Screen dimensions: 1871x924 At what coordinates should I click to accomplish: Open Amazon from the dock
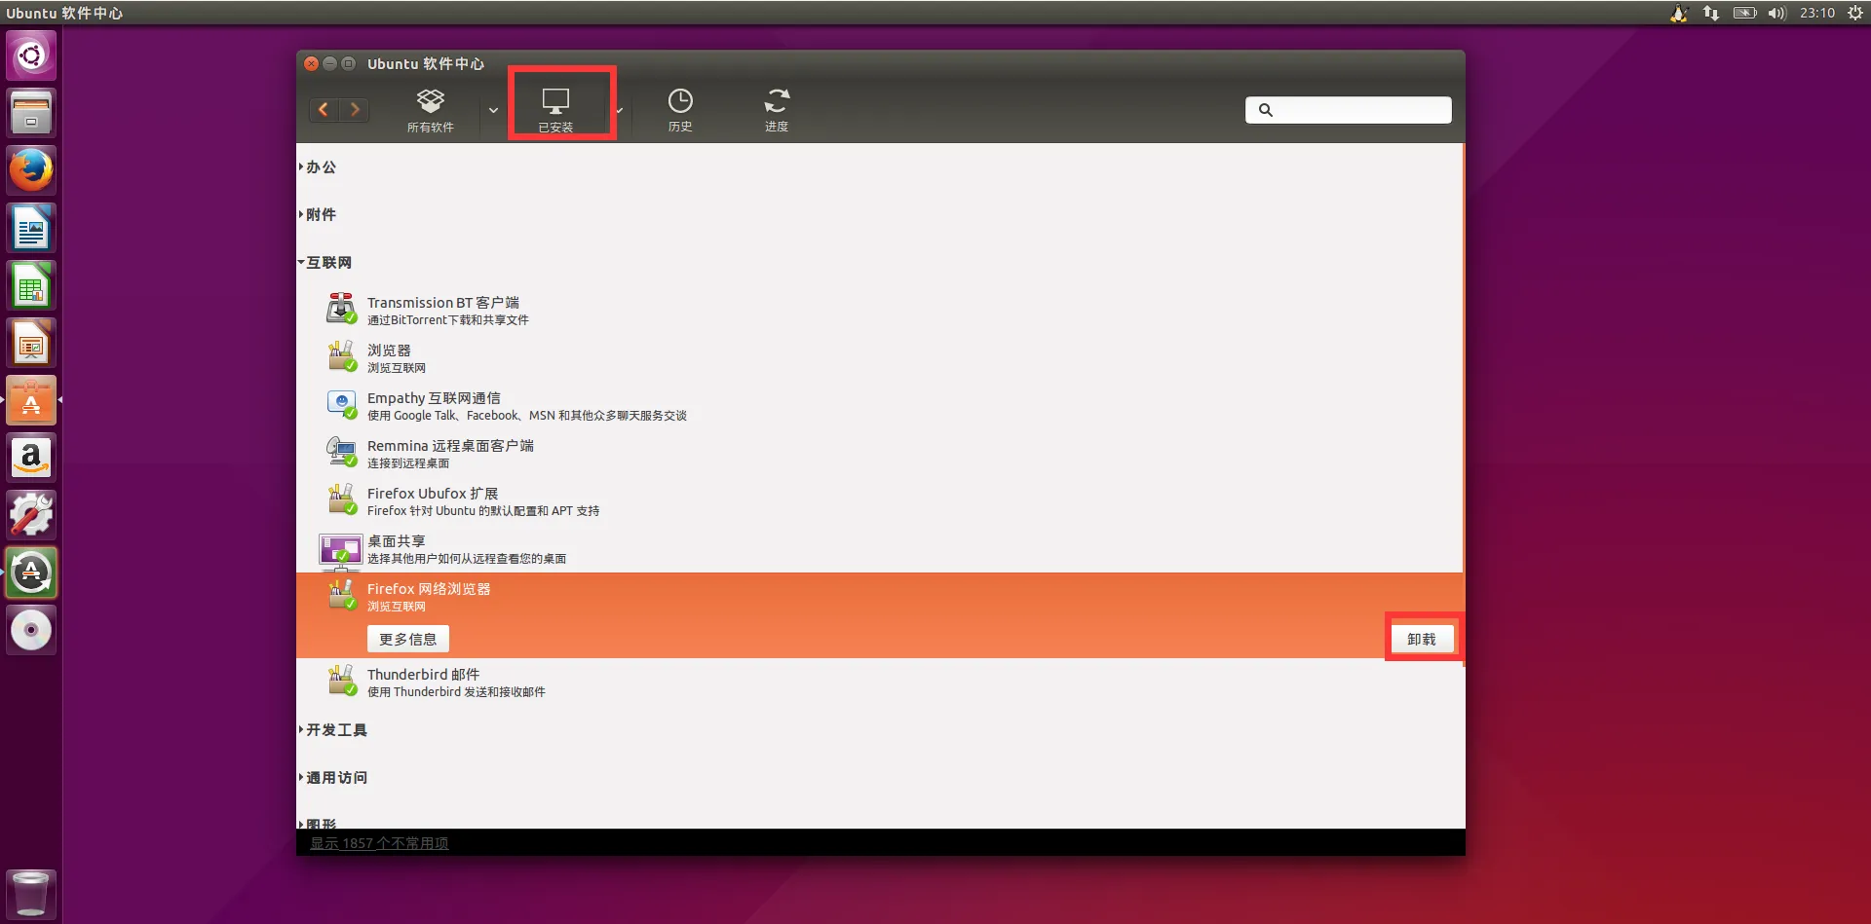[x=31, y=458]
